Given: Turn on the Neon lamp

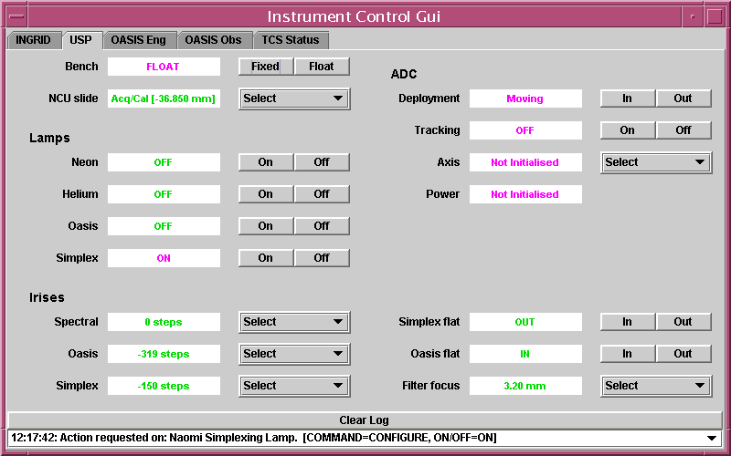Looking at the screenshot, I should (266, 162).
